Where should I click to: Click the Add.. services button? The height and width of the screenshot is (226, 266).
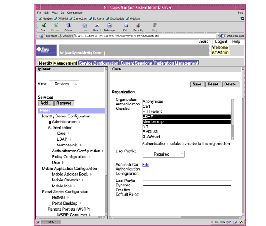[x=46, y=103]
